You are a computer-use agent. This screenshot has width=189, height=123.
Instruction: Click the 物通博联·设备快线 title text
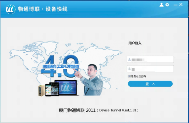click(x=43, y=9)
